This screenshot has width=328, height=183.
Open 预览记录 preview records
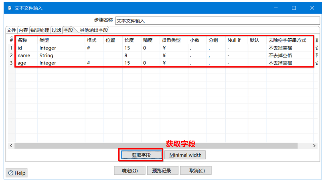(x=162, y=171)
